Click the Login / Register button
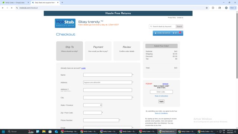This screenshot has width=238, height=134. click(163, 33)
